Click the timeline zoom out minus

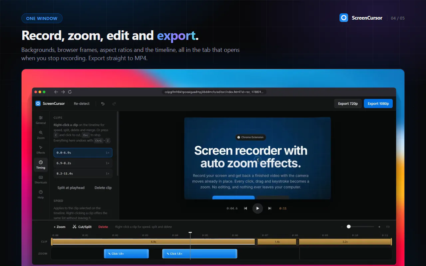coord(341,227)
